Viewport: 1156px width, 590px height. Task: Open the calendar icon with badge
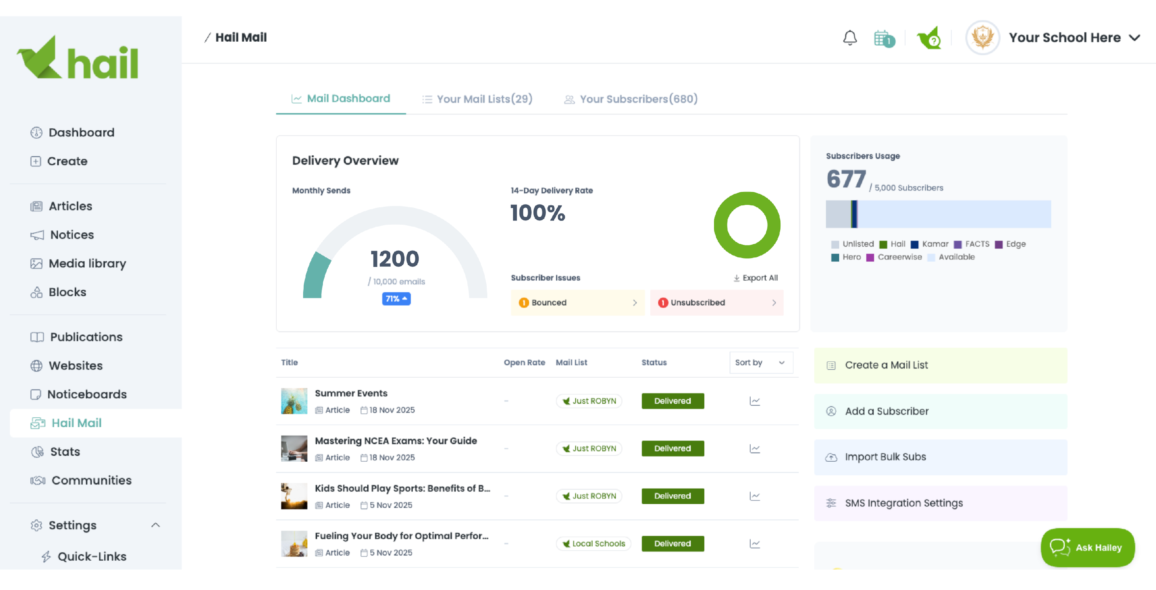[x=883, y=39]
